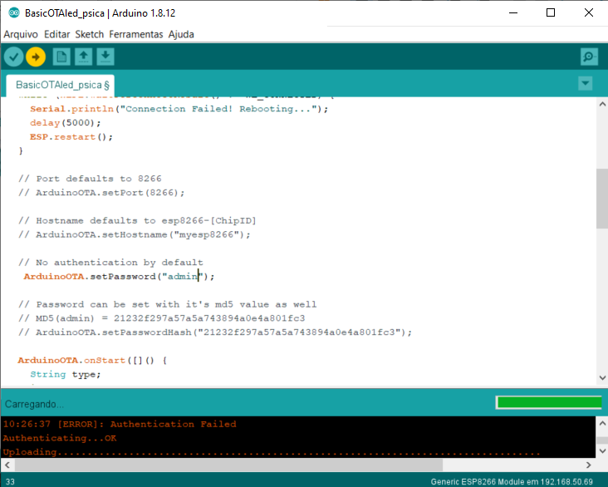The height and width of the screenshot is (487, 608).
Task: Click the ESP.restart(); line
Action: (x=71, y=136)
